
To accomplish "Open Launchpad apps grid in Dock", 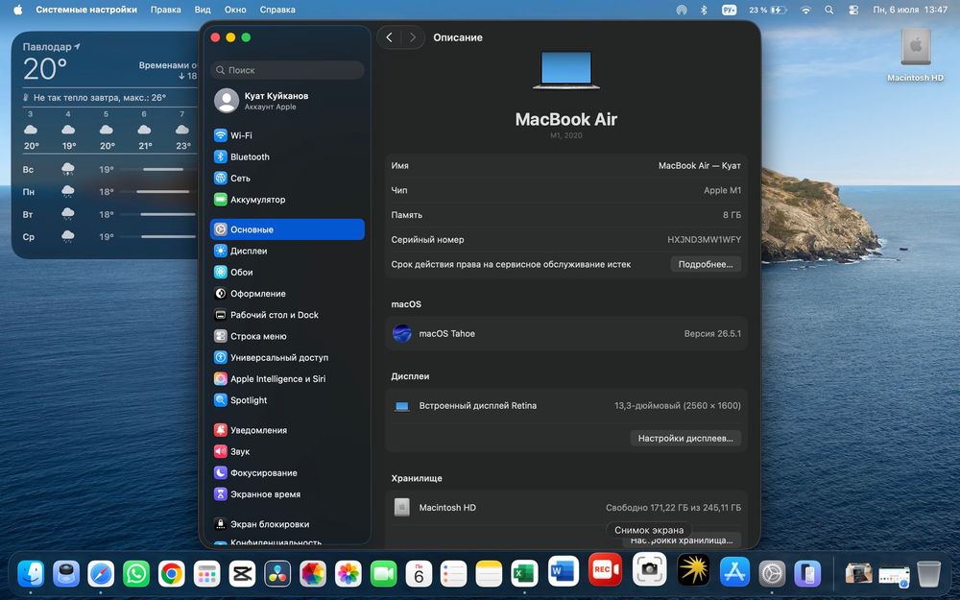I will click(207, 574).
